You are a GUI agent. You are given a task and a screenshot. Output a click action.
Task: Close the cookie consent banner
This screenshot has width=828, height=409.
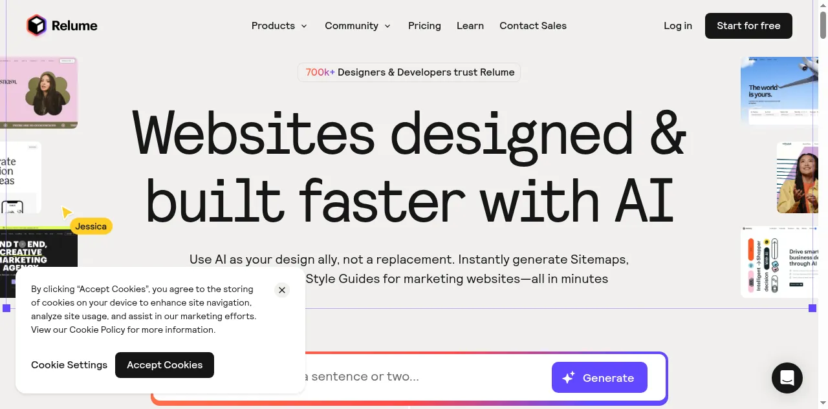pos(282,290)
